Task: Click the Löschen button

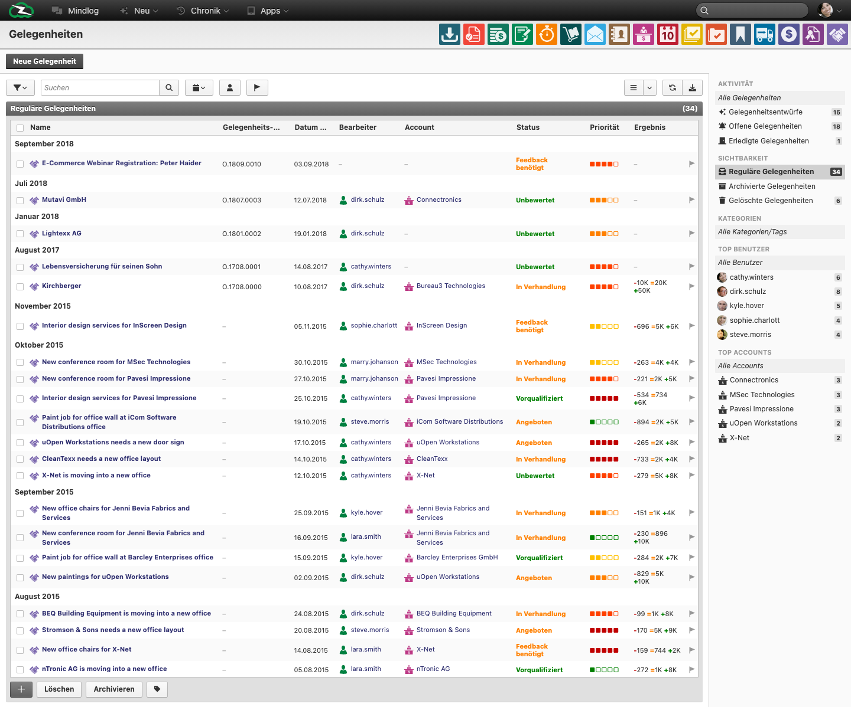Action: [x=59, y=689]
